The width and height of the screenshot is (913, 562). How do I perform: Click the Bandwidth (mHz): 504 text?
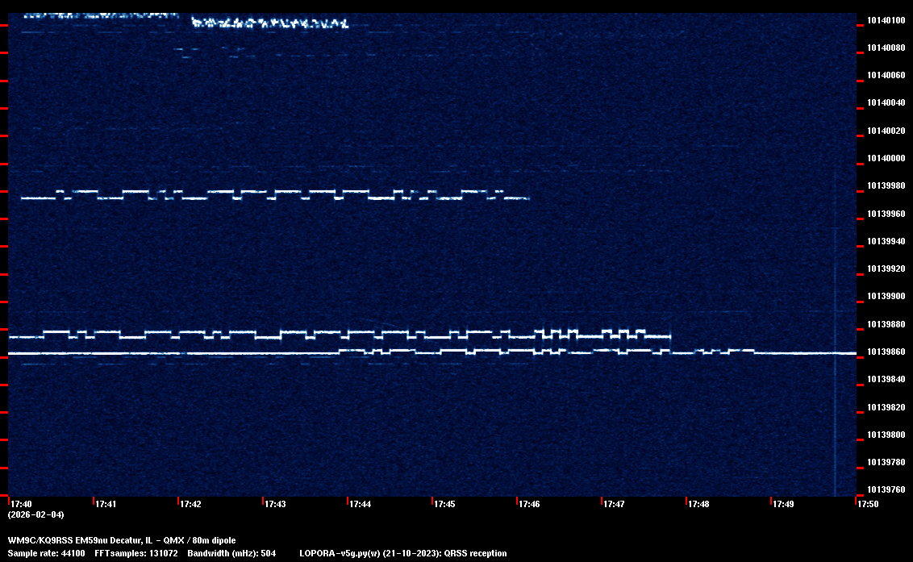tap(232, 553)
